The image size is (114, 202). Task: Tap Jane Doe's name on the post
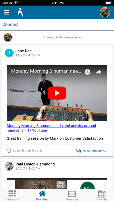[x=24, y=51]
